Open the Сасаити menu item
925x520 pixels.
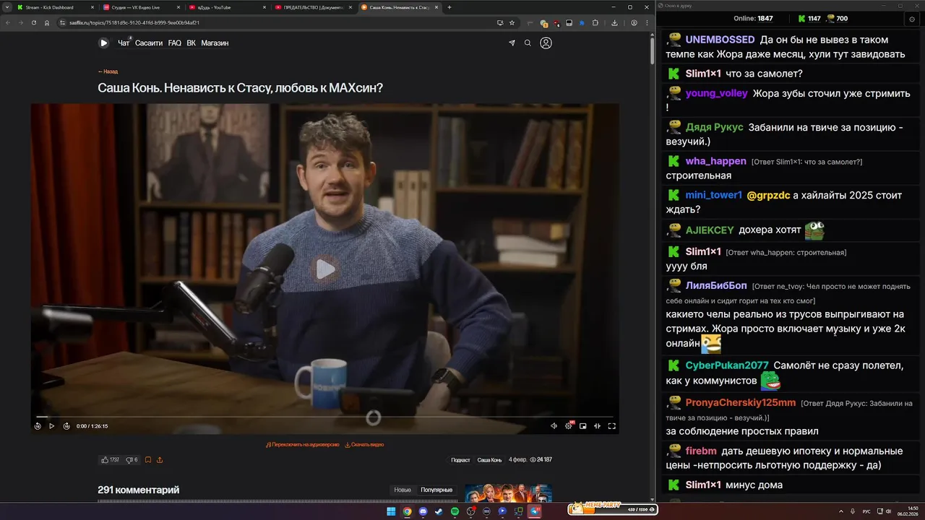click(x=149, y=43)
